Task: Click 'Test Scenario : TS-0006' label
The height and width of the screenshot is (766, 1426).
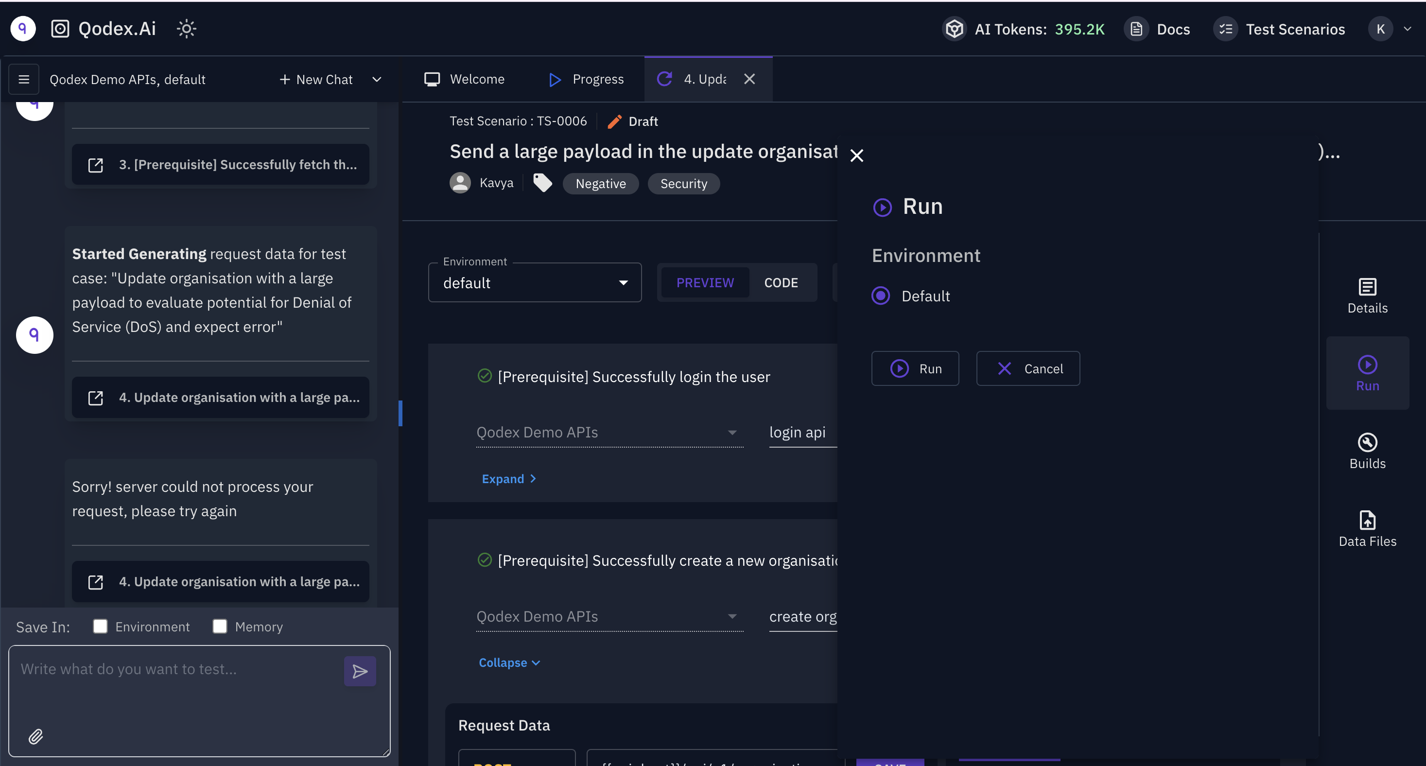Action: point(518,121)
